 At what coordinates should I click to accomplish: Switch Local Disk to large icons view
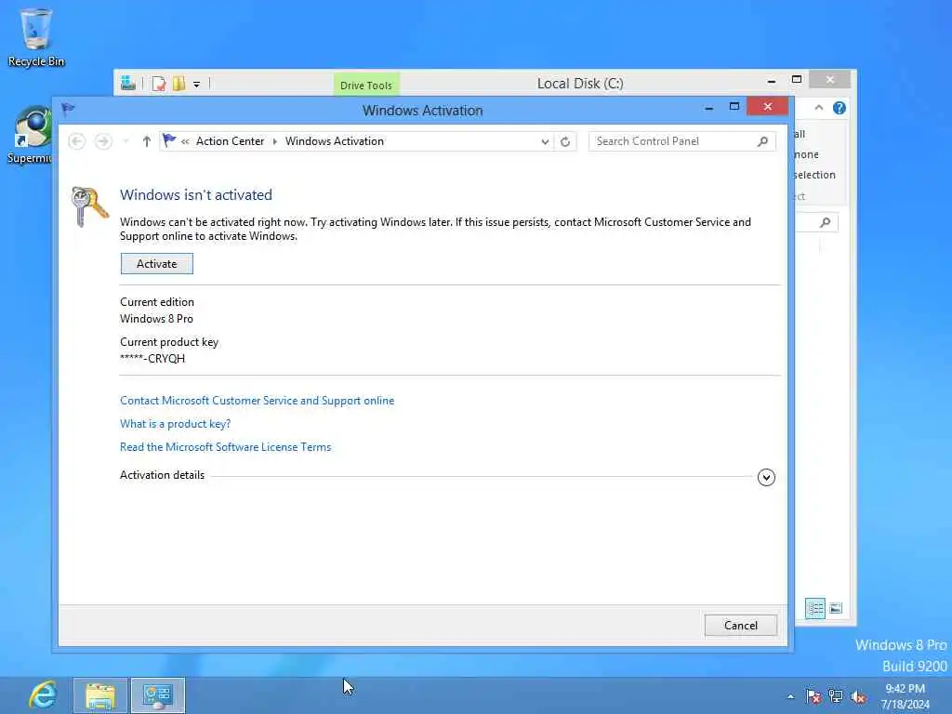click(x=836, y=608)
